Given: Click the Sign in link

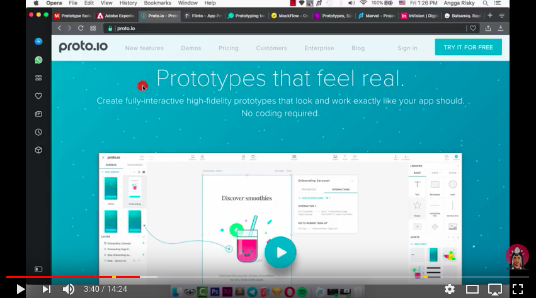Looking at the screenshot, I should coord(408,48).
